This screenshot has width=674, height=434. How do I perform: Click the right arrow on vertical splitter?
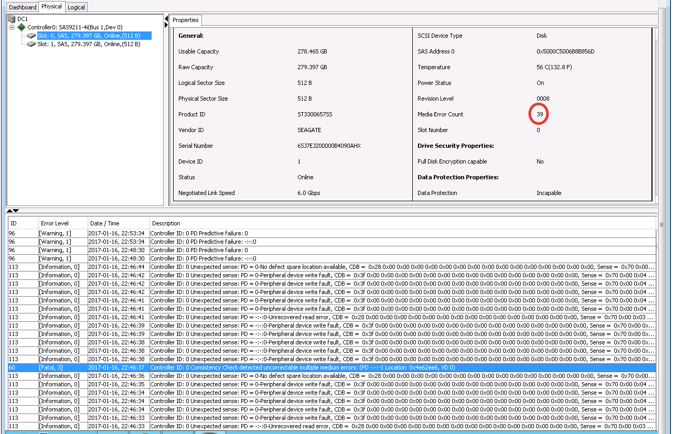click(167, 24)
